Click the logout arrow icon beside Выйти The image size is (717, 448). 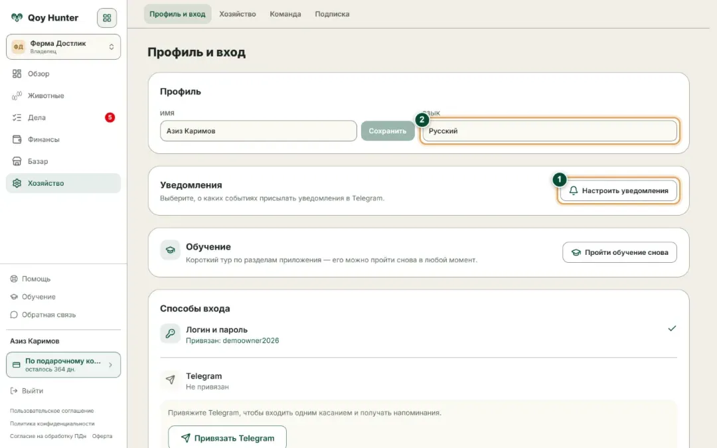[x=14, y=391]
